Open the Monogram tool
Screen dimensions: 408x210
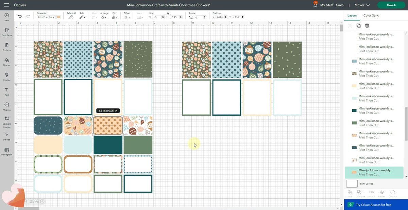[x=6, y=151]
